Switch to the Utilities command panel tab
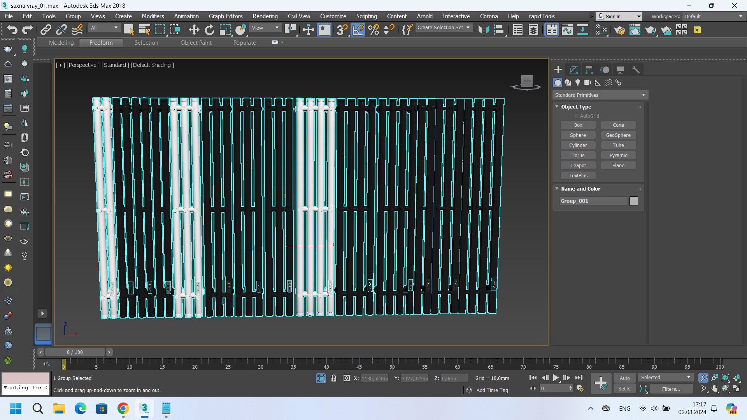The width and height of the screenshot is (747, 420). click(636, 70)
